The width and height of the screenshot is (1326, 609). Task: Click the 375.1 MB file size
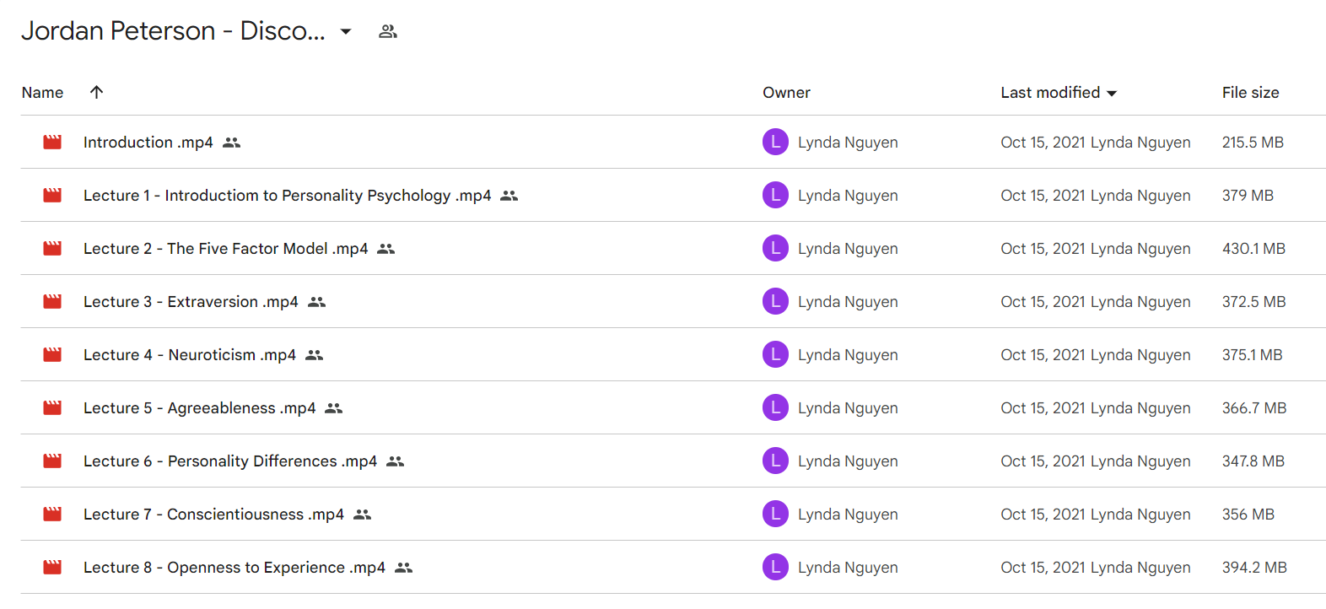coord(1252,355)
